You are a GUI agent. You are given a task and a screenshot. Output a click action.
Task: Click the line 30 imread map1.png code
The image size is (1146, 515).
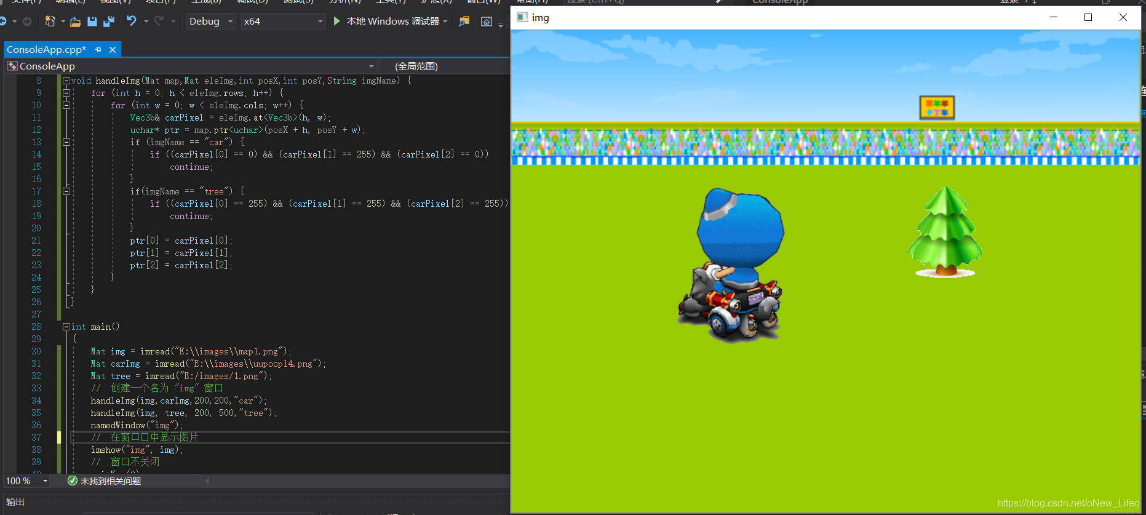tap(191, 351)
